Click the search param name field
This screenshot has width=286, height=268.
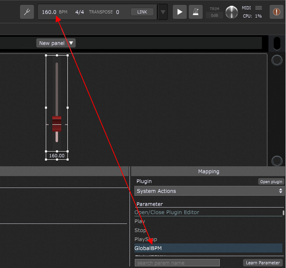coord(177,263)
